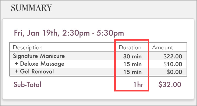Click the $32.00 sub-total amount
This screenshot has height=106, width=197.
(x=170, y=84)
